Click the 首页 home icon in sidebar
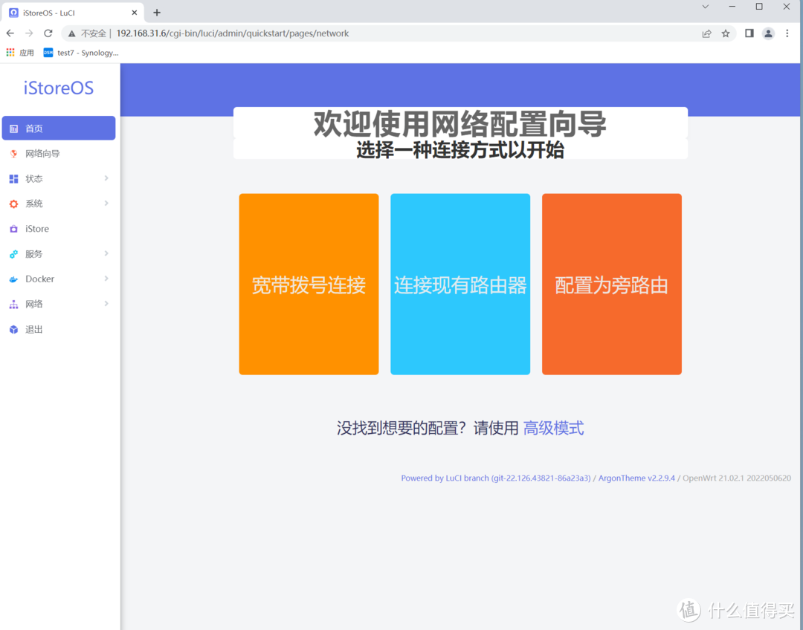Image resolution: width=803 pixels, height=630 pixels. click(x=13, y=129)
